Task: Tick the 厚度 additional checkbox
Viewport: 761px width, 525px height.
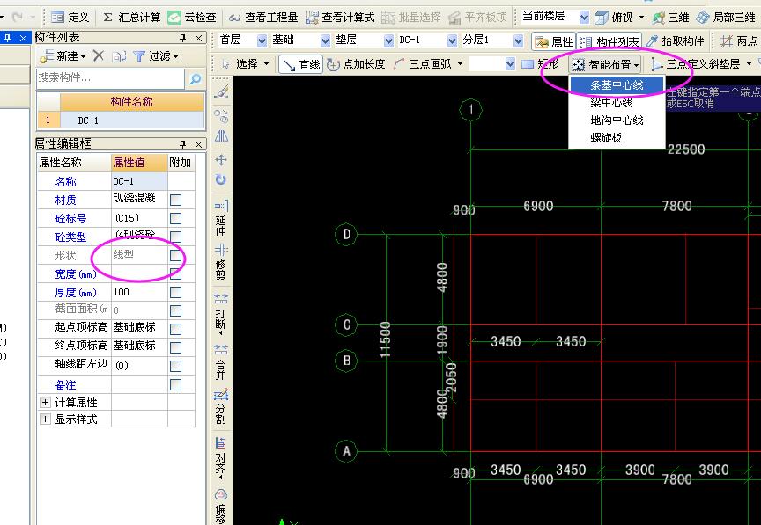Action: [x=175, y=292]
